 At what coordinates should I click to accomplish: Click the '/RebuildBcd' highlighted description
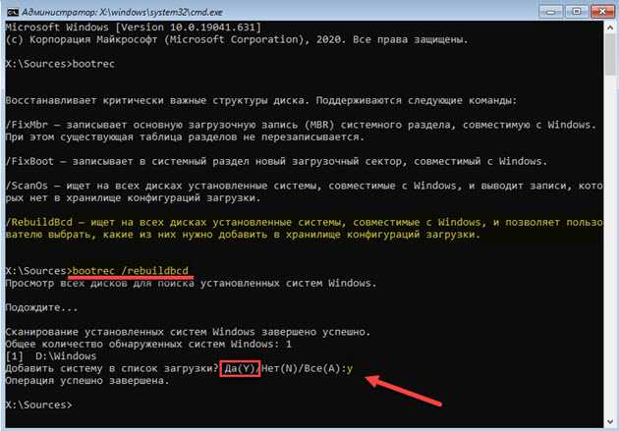[x=304, y=223]
